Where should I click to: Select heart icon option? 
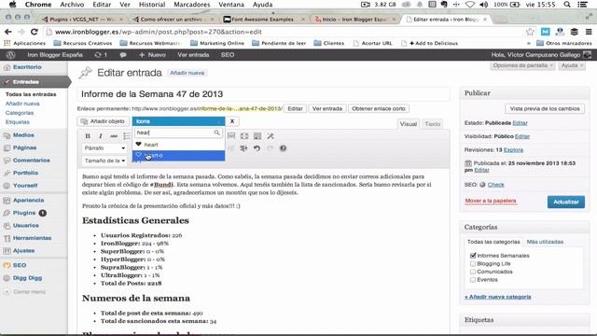(x=178, y=145)
